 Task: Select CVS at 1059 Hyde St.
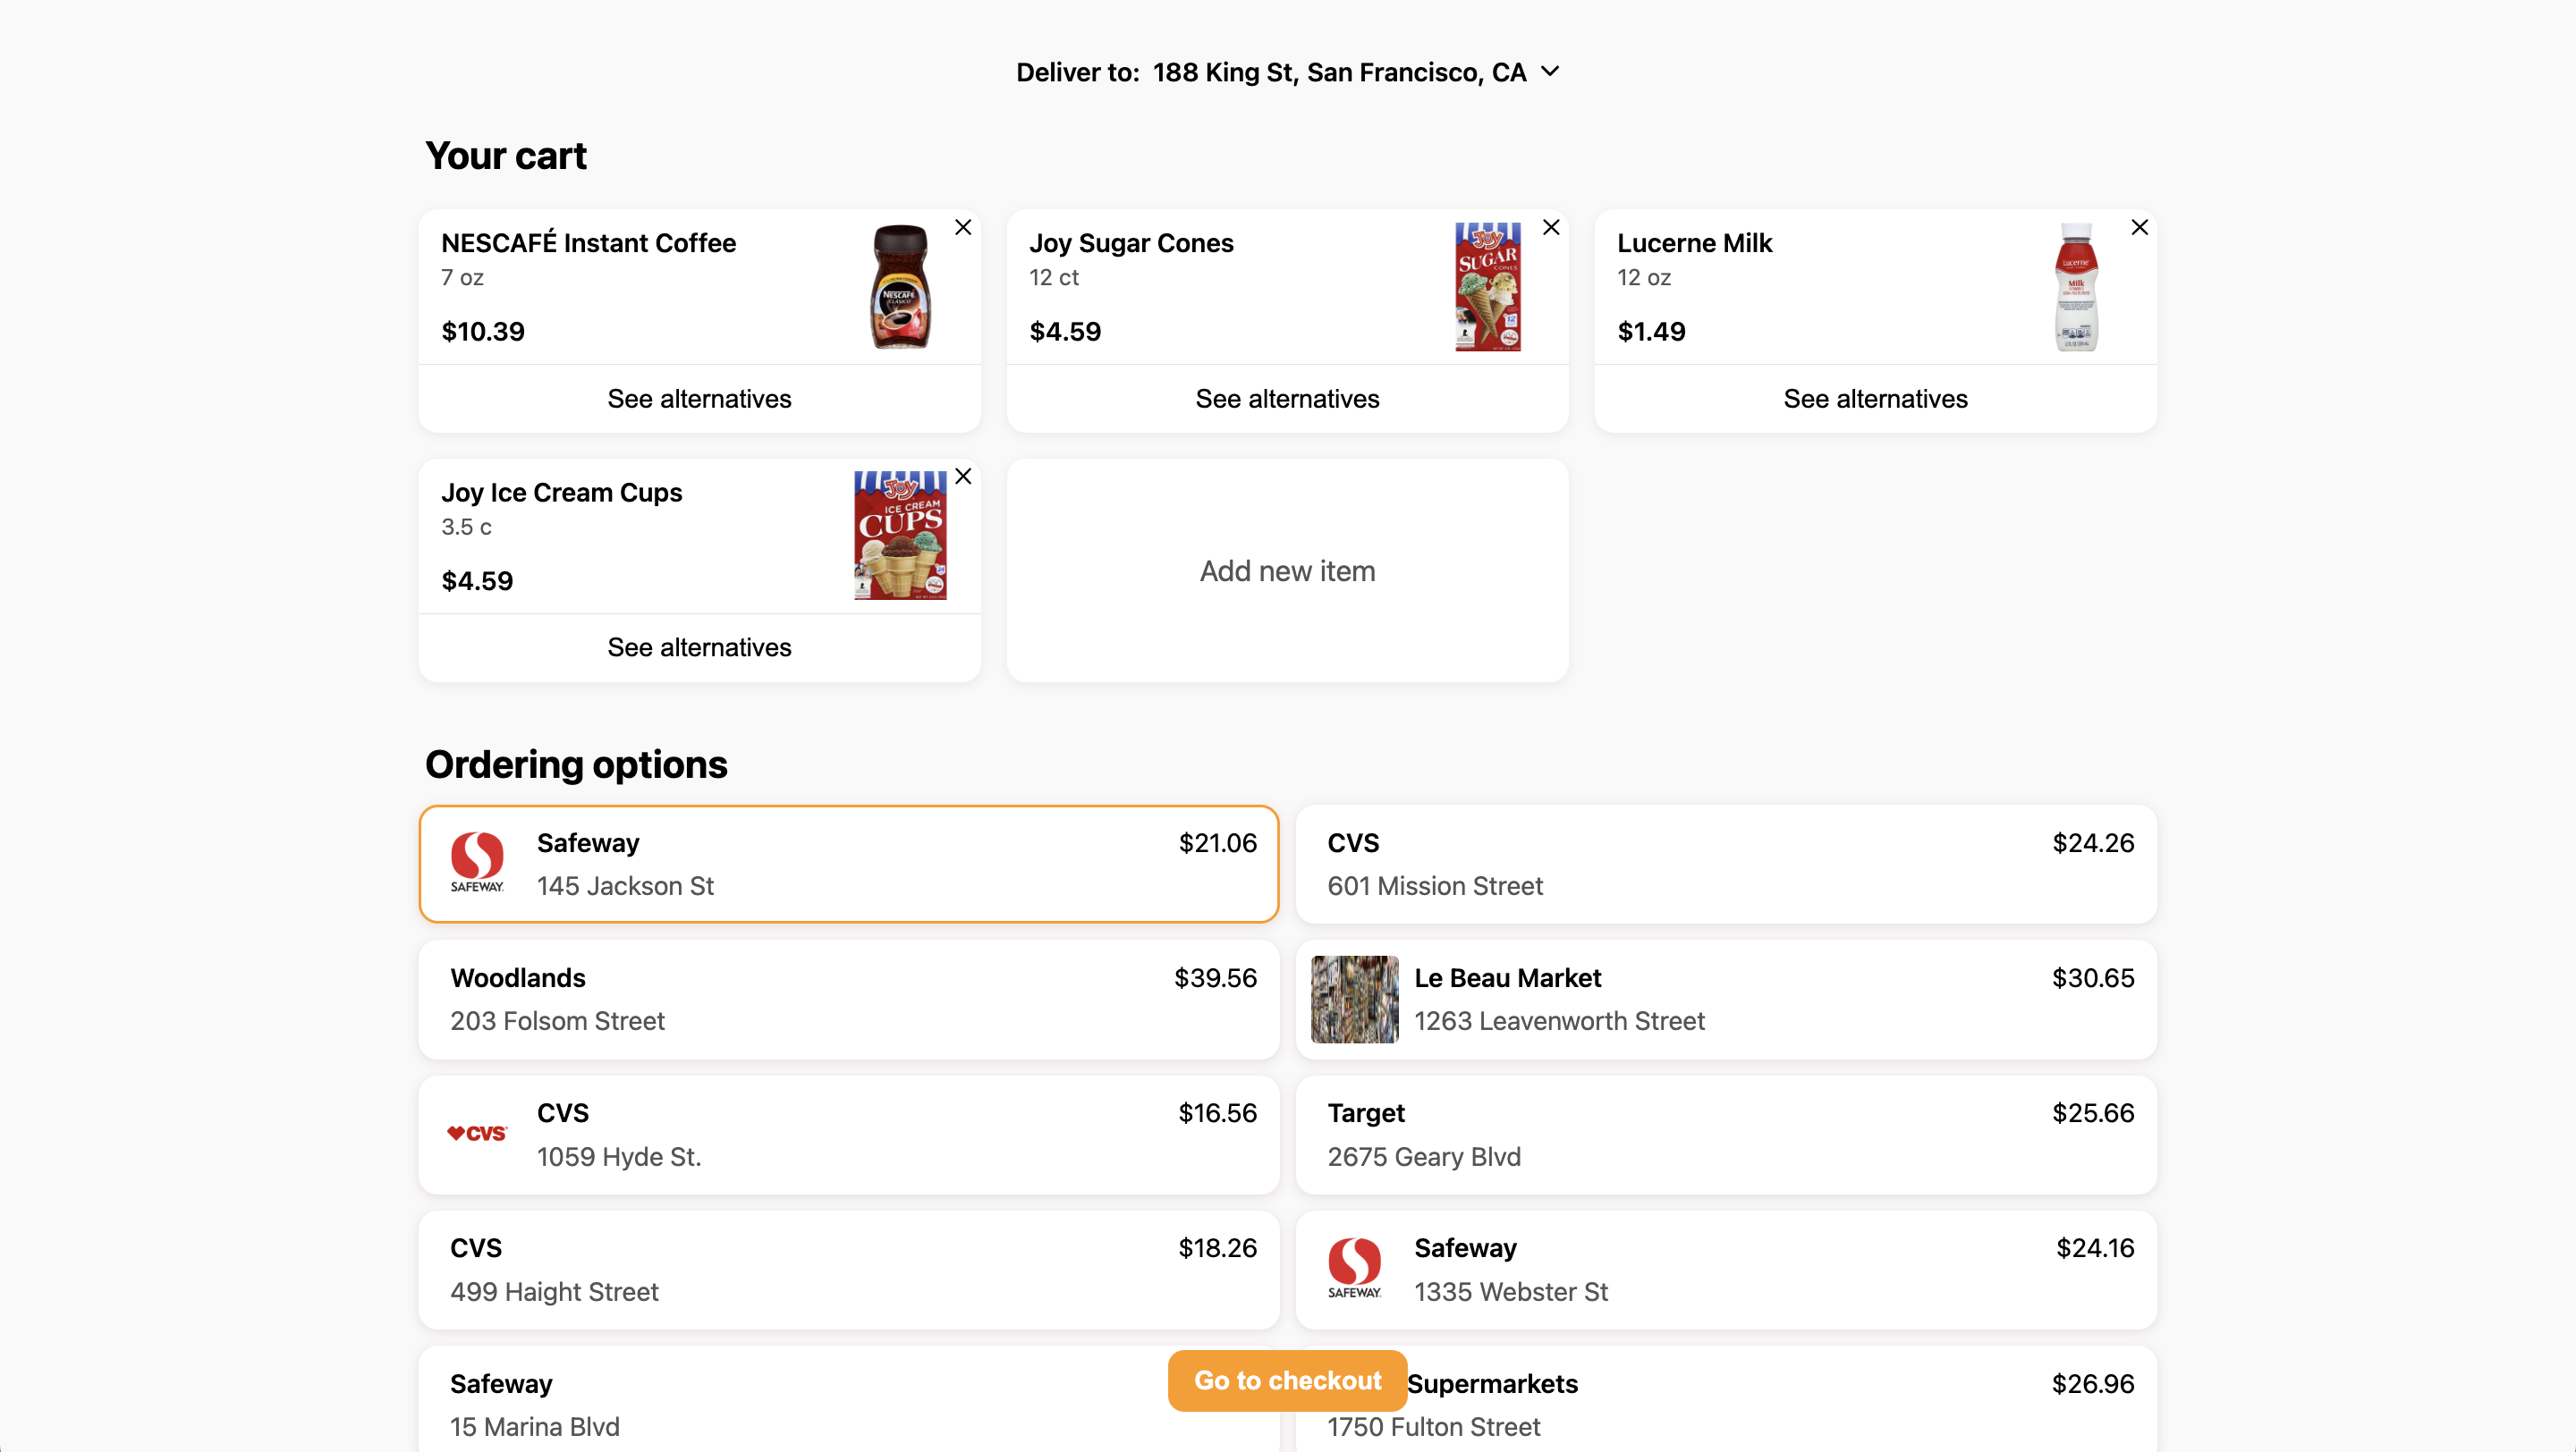coord(849,1135)
